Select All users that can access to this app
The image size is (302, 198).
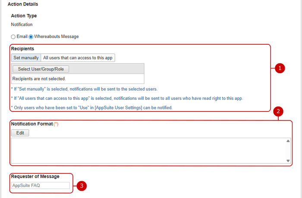(x=78, y=58)
